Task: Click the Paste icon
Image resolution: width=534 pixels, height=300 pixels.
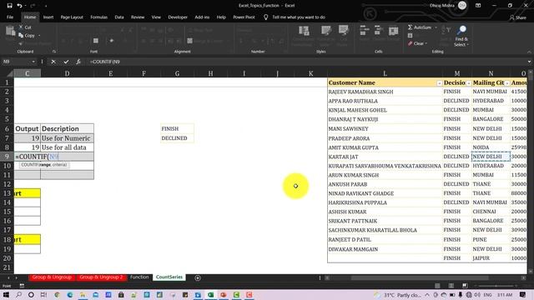Action: click(10, 32)
